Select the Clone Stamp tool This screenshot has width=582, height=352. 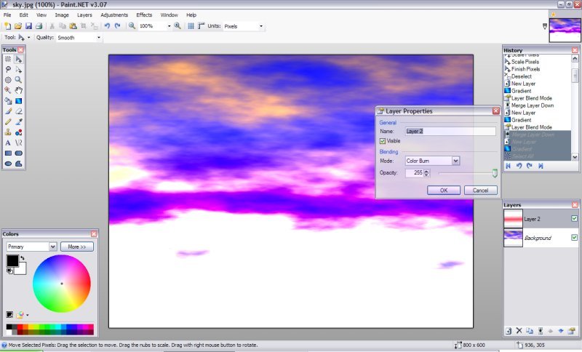(8, 132)
